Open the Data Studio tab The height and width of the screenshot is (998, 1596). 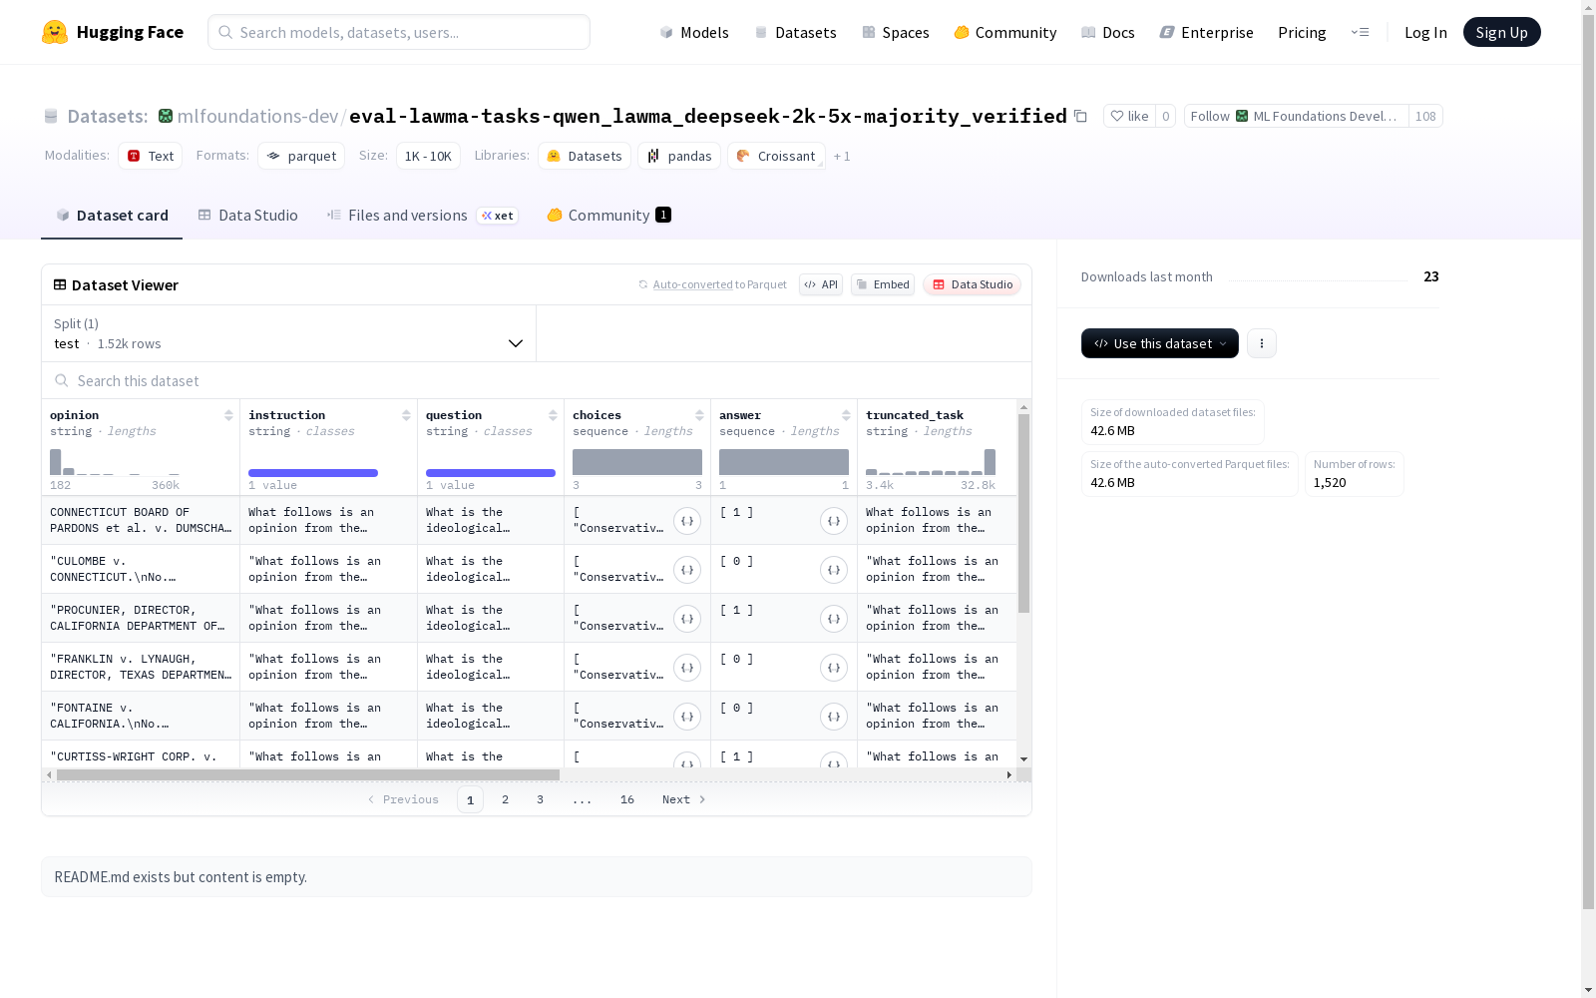tap(247, 216)
